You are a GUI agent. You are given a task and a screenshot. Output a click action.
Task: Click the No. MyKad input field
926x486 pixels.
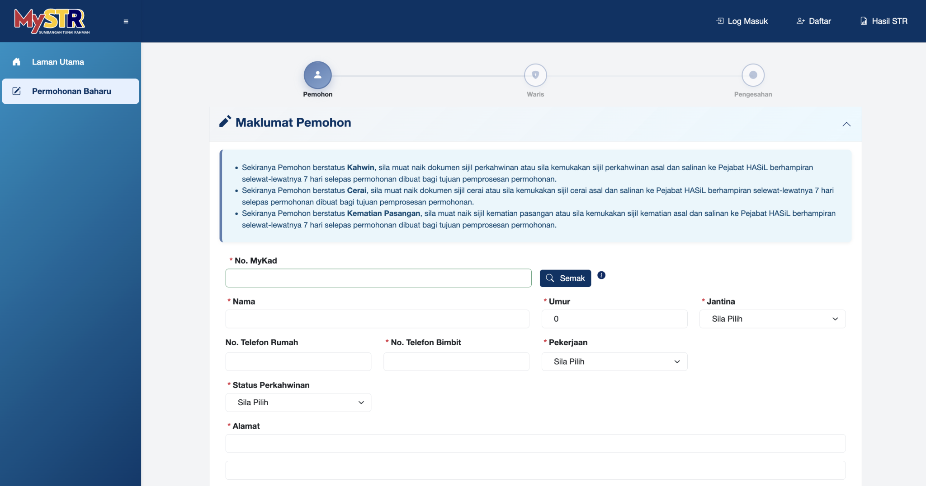(378, 278)
